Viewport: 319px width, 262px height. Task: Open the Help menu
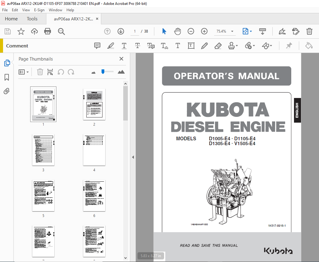coord(70,10)
